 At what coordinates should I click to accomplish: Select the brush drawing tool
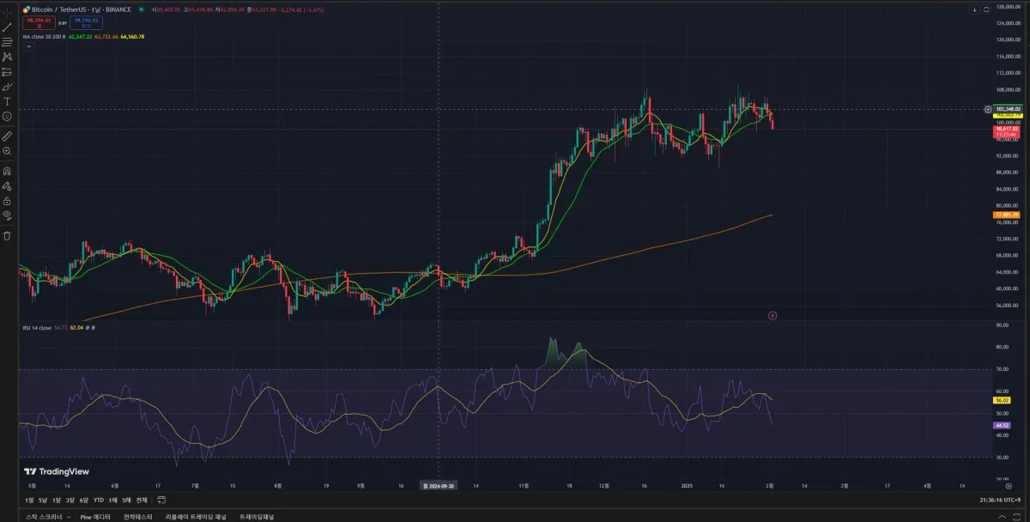pos(7,87)
